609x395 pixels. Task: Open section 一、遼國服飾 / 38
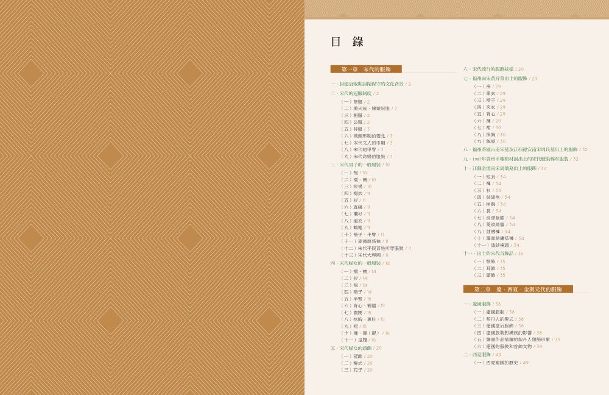coord(482,304)
